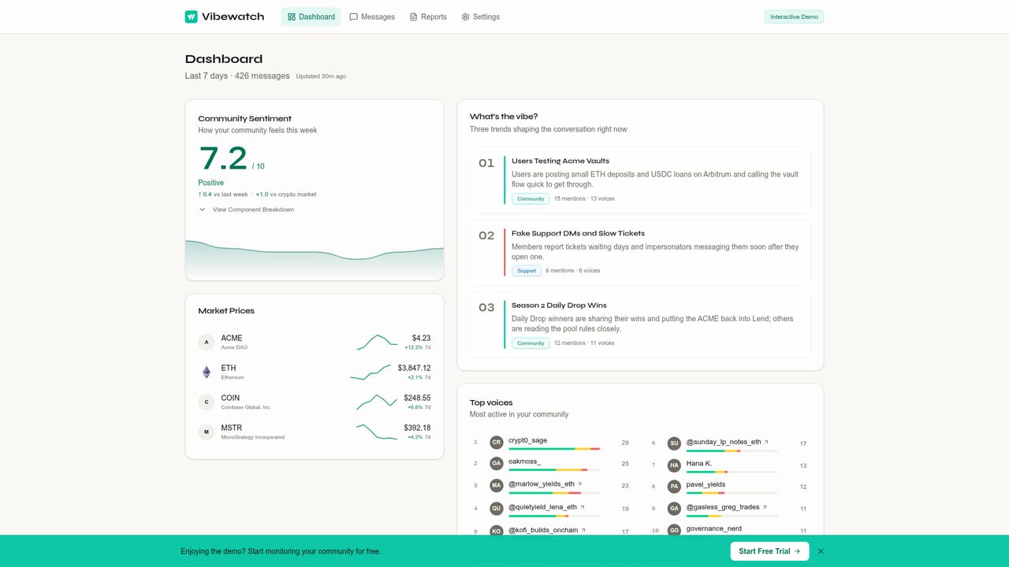Click the Ethereum diamond icon
This screenshot has width=1009, height=567.
(x=207, y=372)
